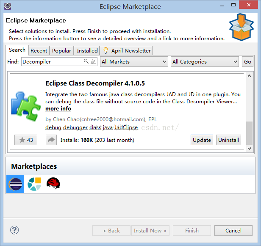261x246 pixels.
Task: Click the results scrollbar down arrow
Action: [249, 148]
